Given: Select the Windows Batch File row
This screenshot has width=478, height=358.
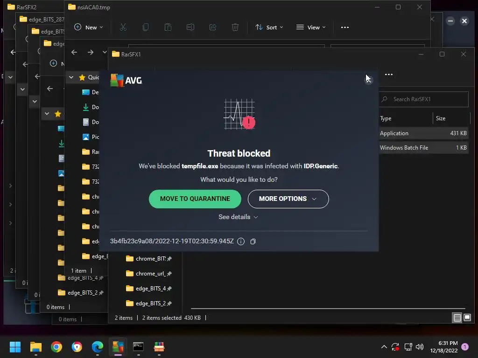Looking at the screenshot, I should tap(423, 148).
